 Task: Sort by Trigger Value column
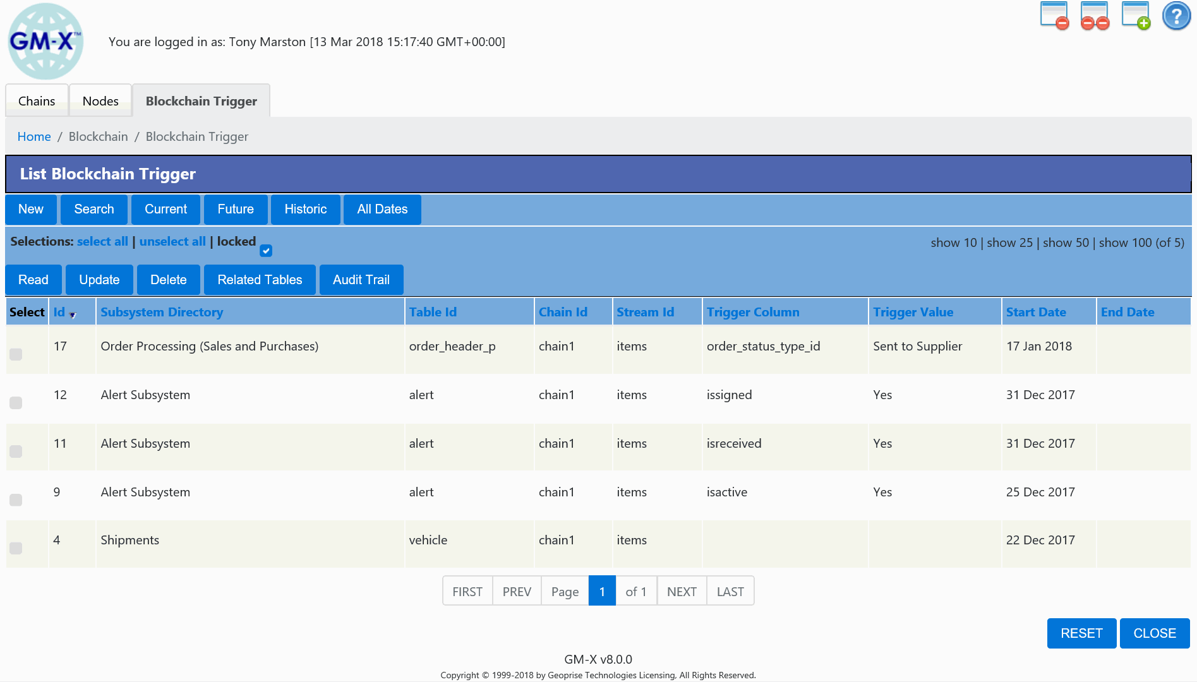[913, 312]
